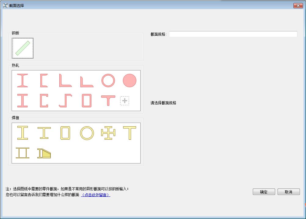Select the welded double-web box beam
Viewport: 306px width, 219px height.
(23, 153)
